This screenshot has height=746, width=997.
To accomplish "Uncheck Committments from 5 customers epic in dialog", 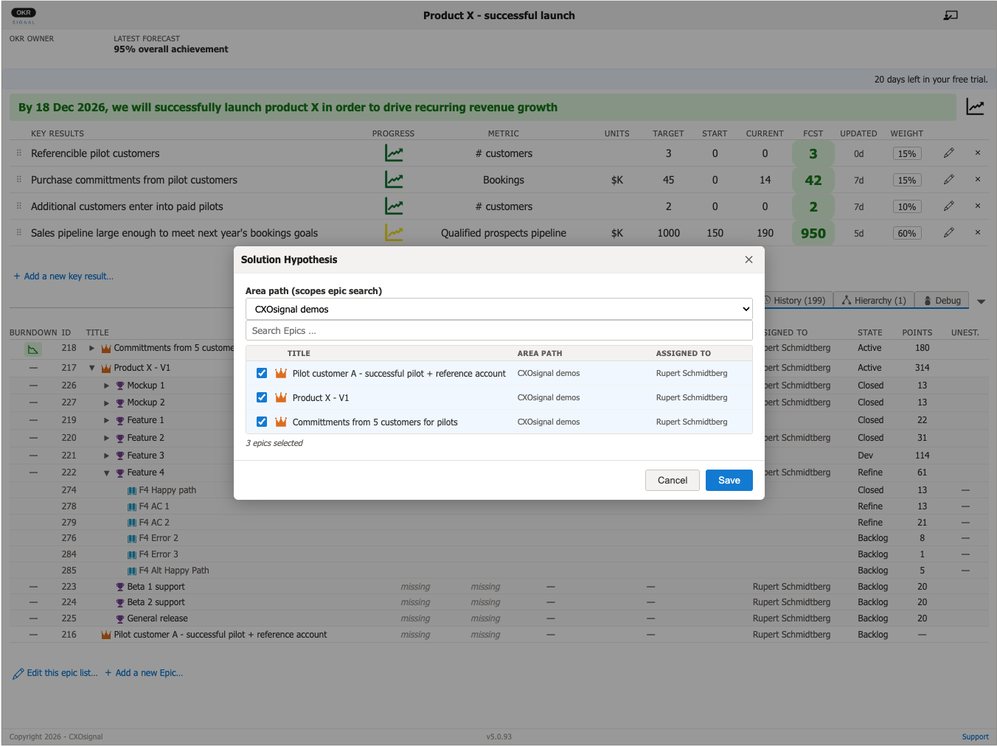I will [262, 422].
